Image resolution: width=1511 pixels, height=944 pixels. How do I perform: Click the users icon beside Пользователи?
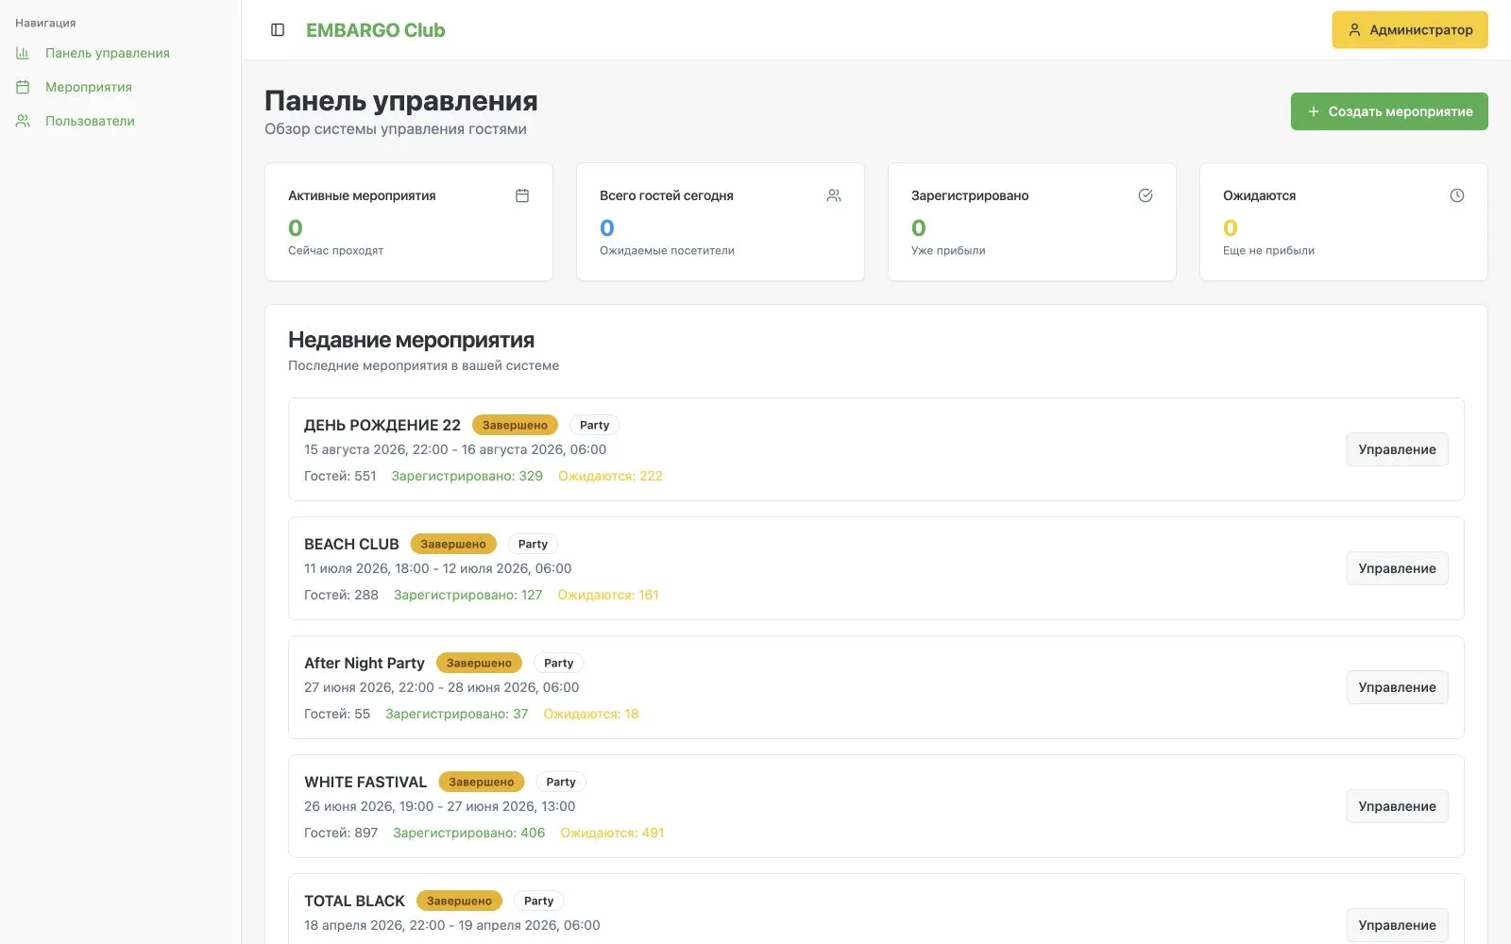coord(23,121)
